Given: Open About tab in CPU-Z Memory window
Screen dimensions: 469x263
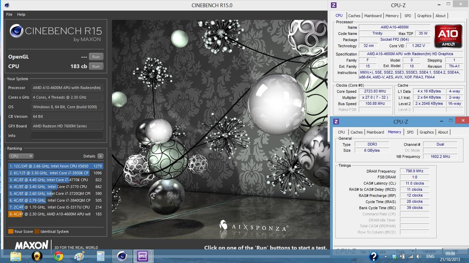Looking at the screenshot, I should tap(443, 132).
